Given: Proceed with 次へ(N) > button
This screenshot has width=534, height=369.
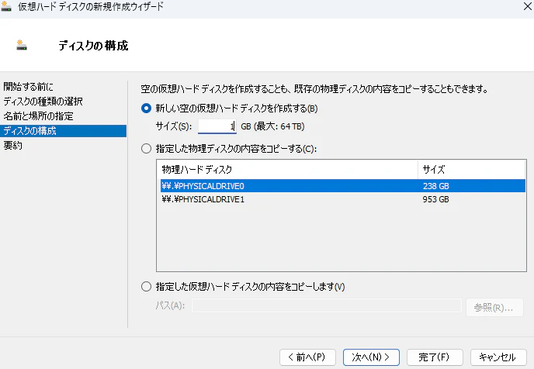Looking at the screenshot, I should point(371,357).
